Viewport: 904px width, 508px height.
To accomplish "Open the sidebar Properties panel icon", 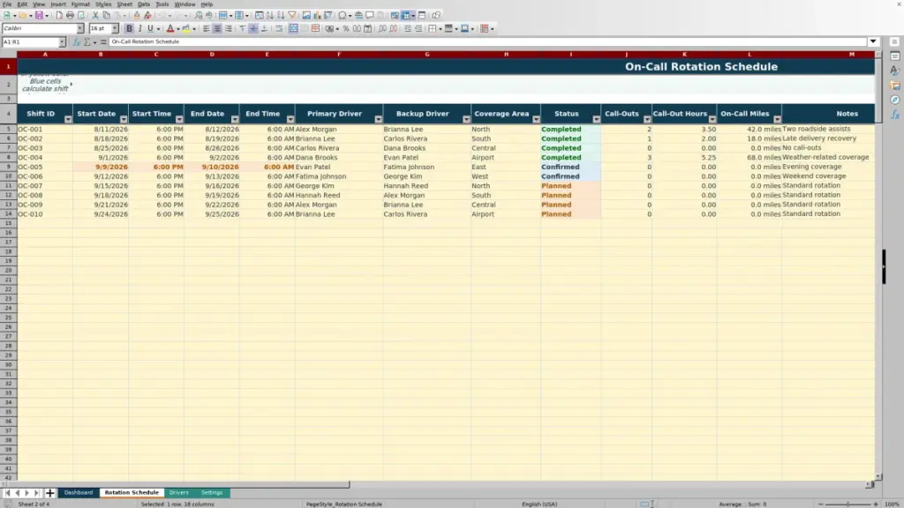I will point(895,56).
